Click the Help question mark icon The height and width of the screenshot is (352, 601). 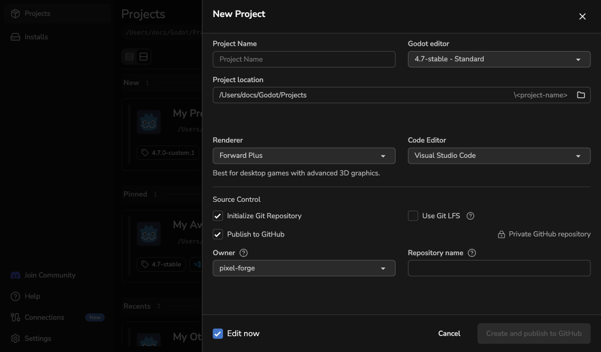click(15, 296)
